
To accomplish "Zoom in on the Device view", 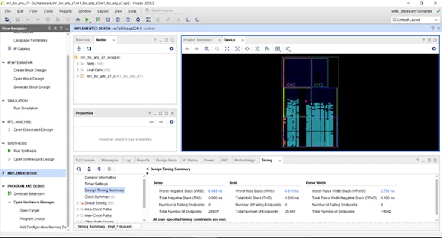I will [207, 48].
